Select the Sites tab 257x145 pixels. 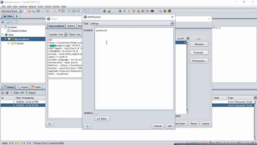8,16
